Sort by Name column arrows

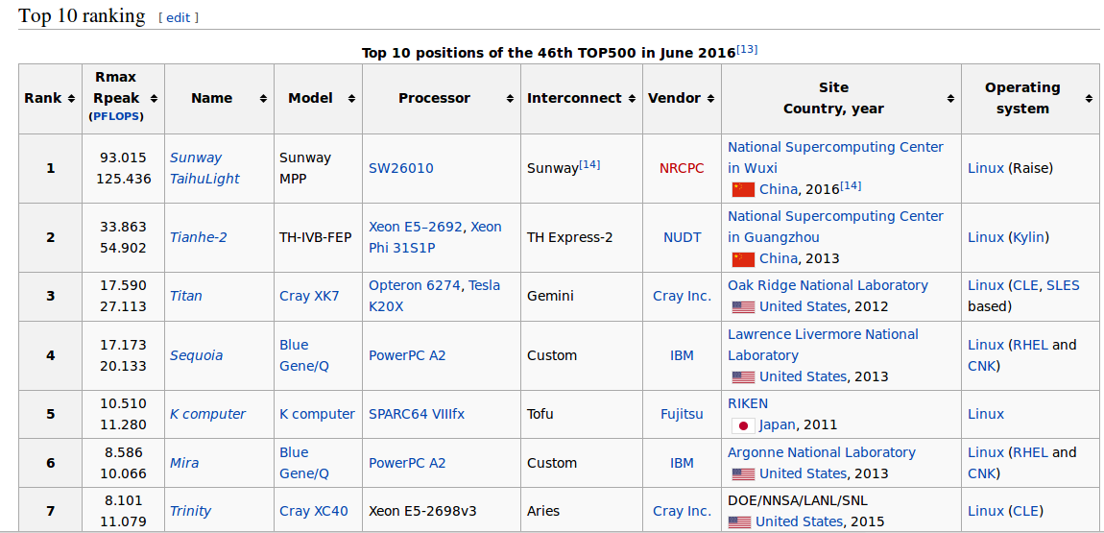point(263,99)
